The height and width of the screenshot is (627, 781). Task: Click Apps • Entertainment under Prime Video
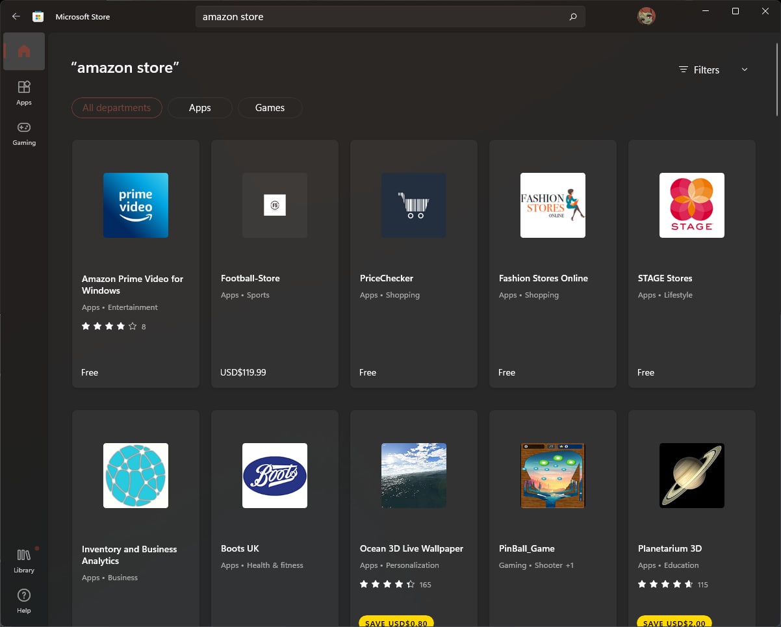coord(120,307)
